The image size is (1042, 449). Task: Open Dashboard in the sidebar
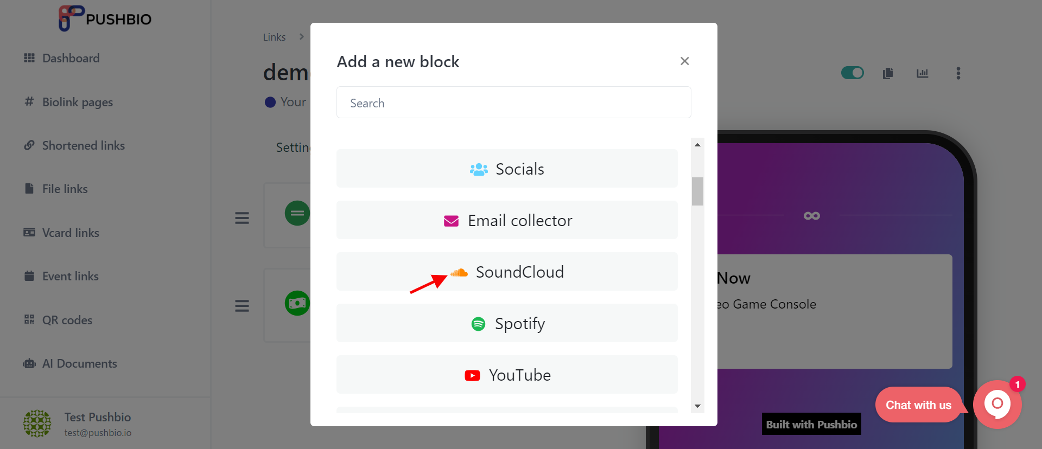(61, 58)
